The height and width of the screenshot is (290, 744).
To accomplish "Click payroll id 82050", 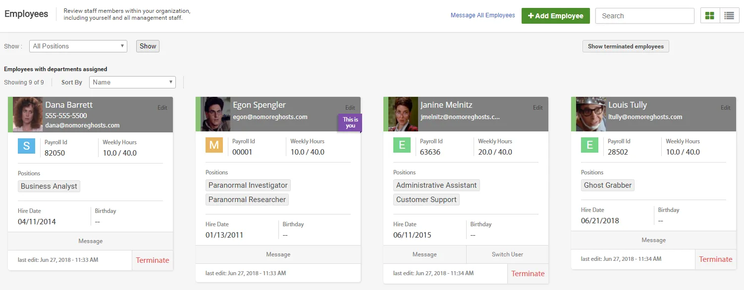I will (54, 153).
